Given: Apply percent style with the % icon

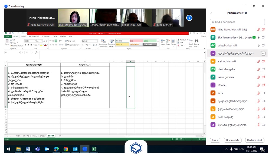Looking at the screenshot, I should point(87,45).
